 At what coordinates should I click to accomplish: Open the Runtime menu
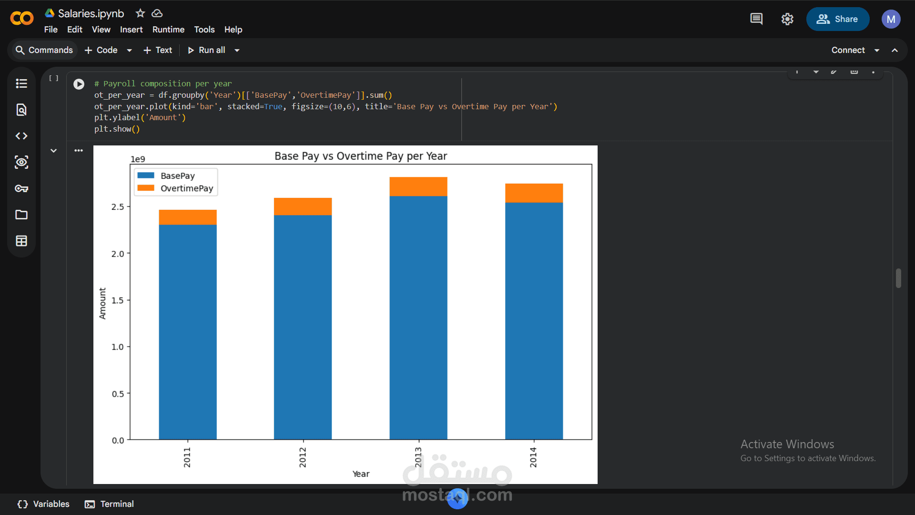point(168,30)
